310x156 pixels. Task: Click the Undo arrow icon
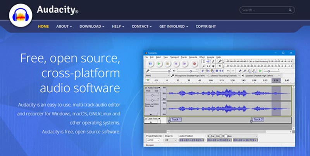(x=228, y=71)
